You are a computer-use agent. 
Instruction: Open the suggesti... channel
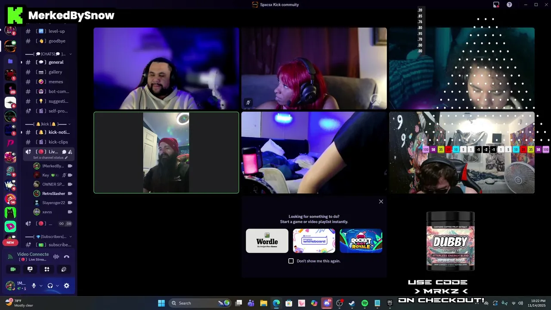(x=48, y=101)
